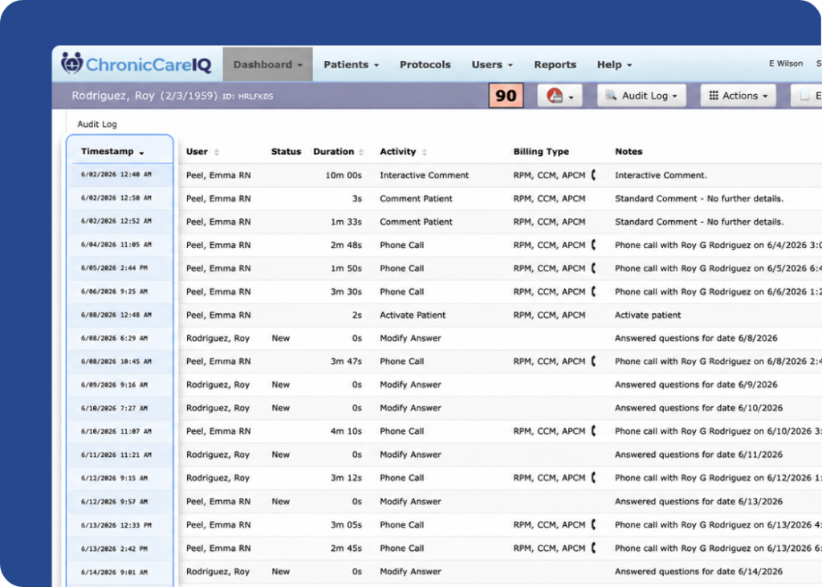
Task: Go to Protocols
Action: 425,64
